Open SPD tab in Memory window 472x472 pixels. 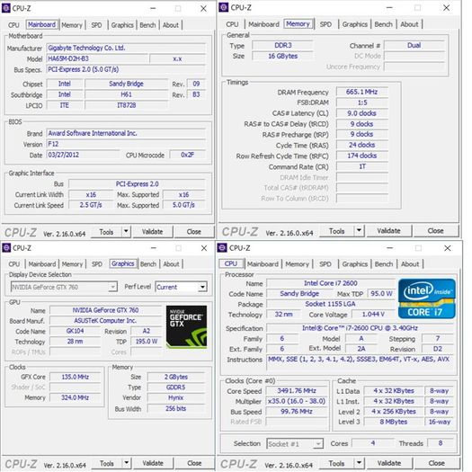point(325,24)
